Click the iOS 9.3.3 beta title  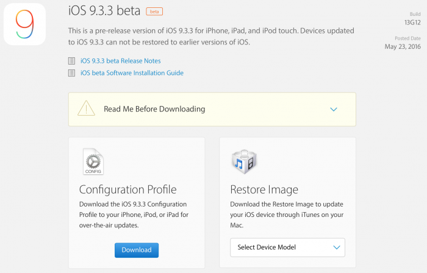click(104, 10)
